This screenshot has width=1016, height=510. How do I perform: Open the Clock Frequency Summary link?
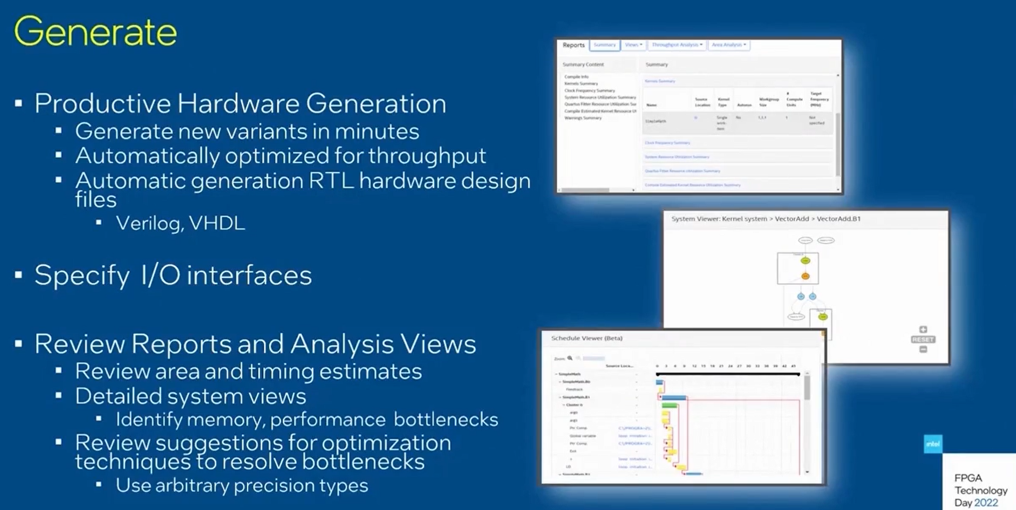[667, 143]
